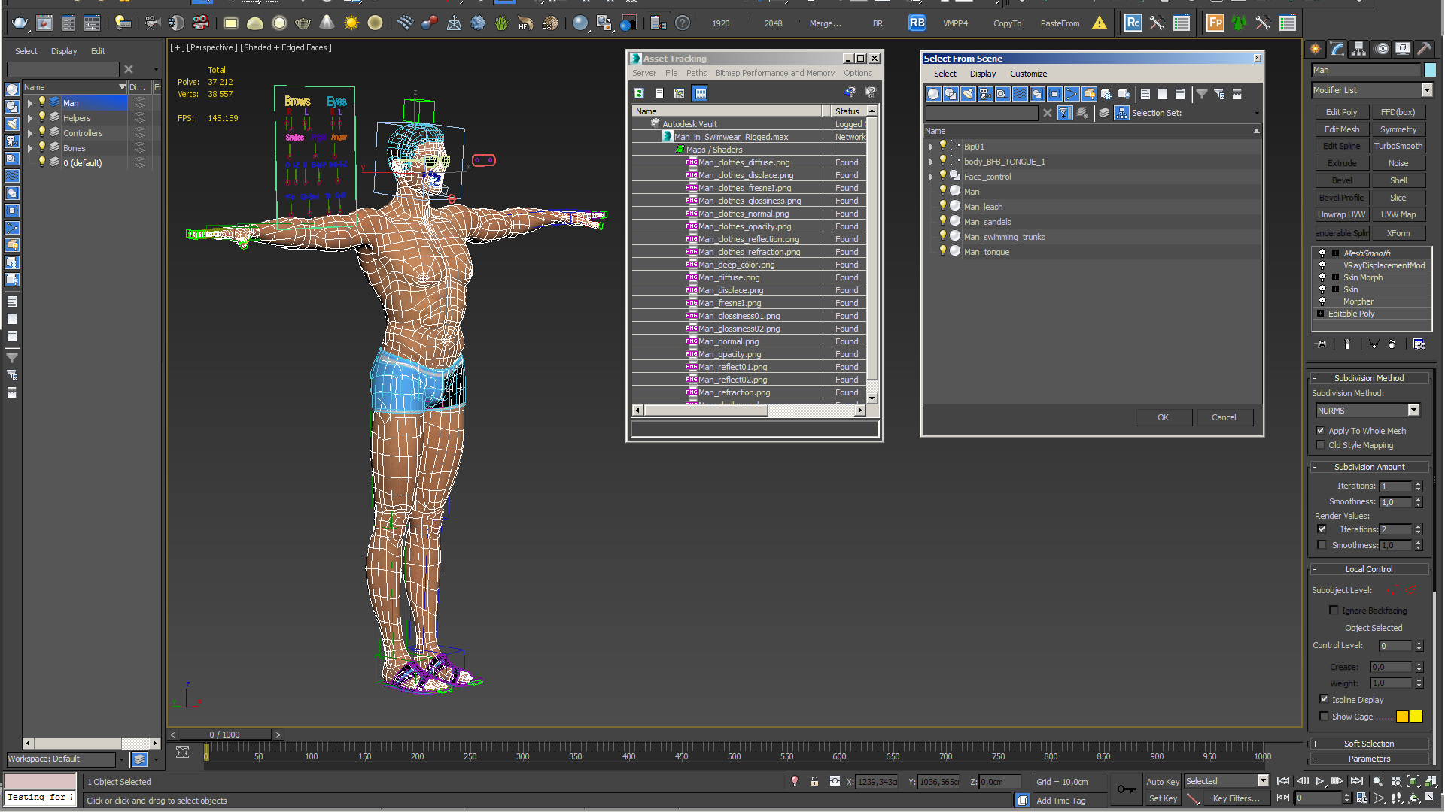Open Edit menu in scene explorer
The height and width of the screenshot is (812, 1445).
[x=98, y=51]
